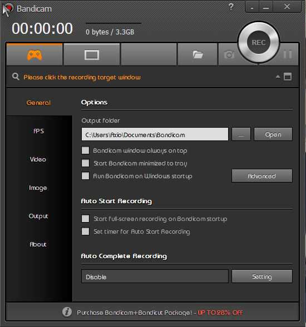The width and height of the screenshot is (306, 327).
Task: Click the 00:00:00 recording timer
Action: [x=42, y=28]
